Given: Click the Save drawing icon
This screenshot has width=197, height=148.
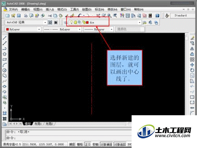Looking at the screenshot, I should tap(19, 16).
